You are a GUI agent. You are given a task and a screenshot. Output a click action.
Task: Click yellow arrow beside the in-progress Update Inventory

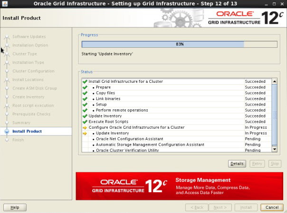tap(85, 133)
